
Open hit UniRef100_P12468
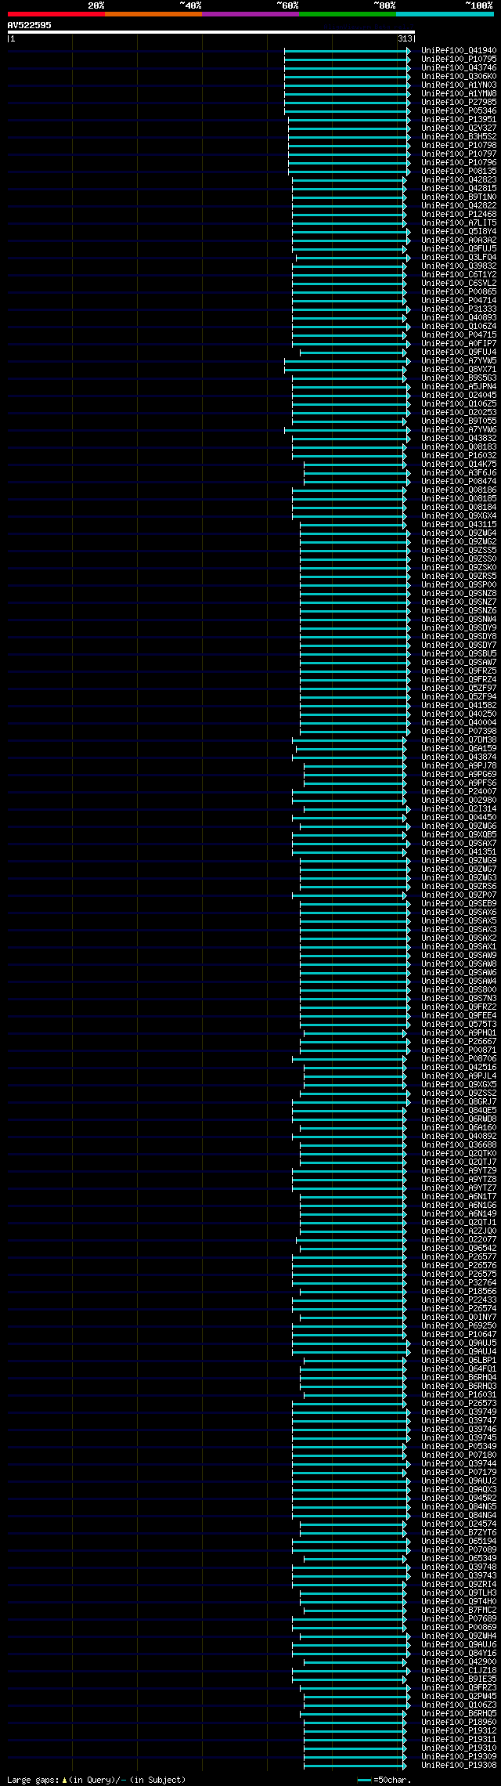point(459,214)
